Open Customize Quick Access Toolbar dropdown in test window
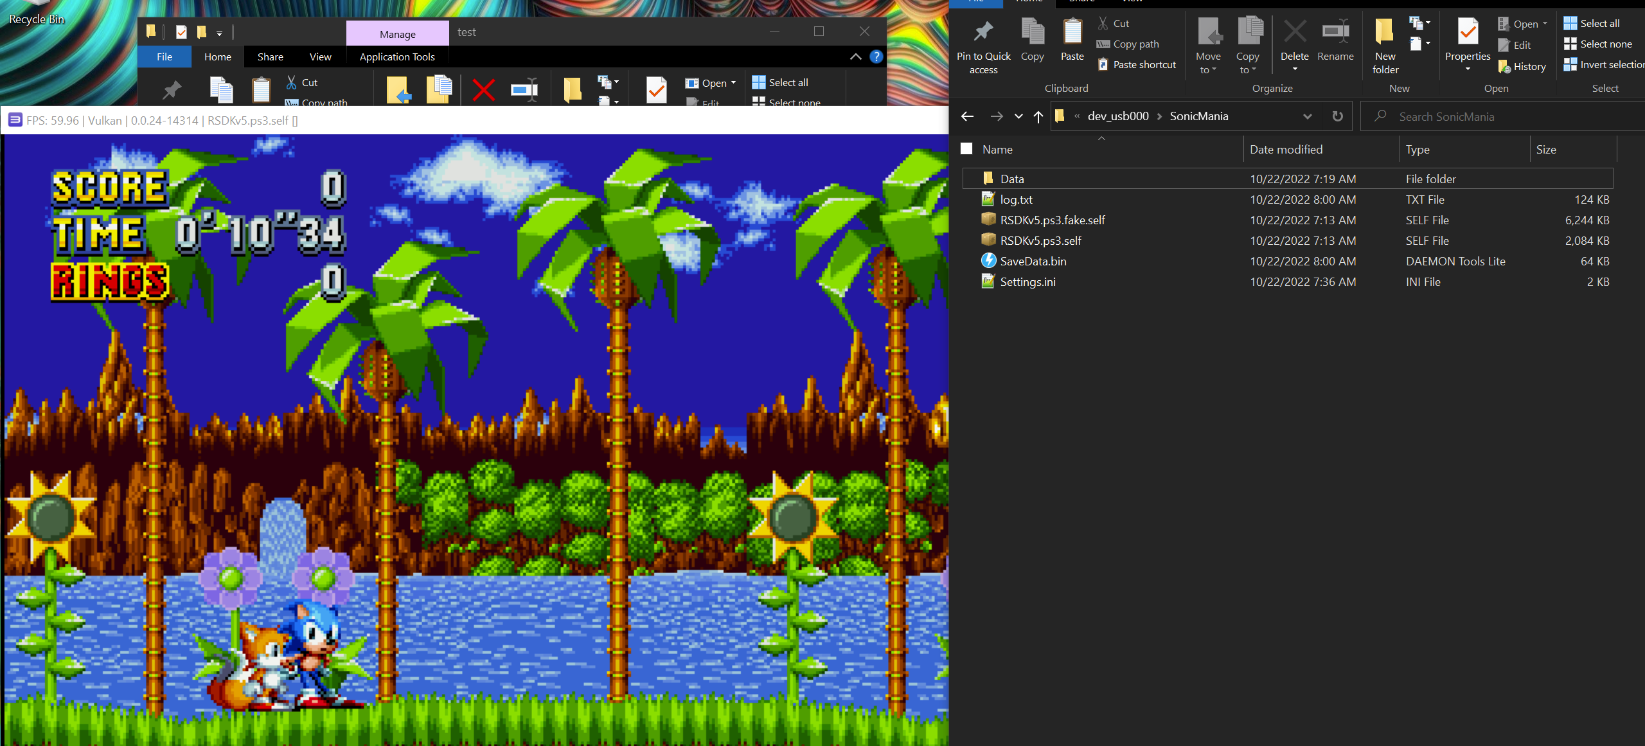1645x746 pixels. [x=219, y=32]
